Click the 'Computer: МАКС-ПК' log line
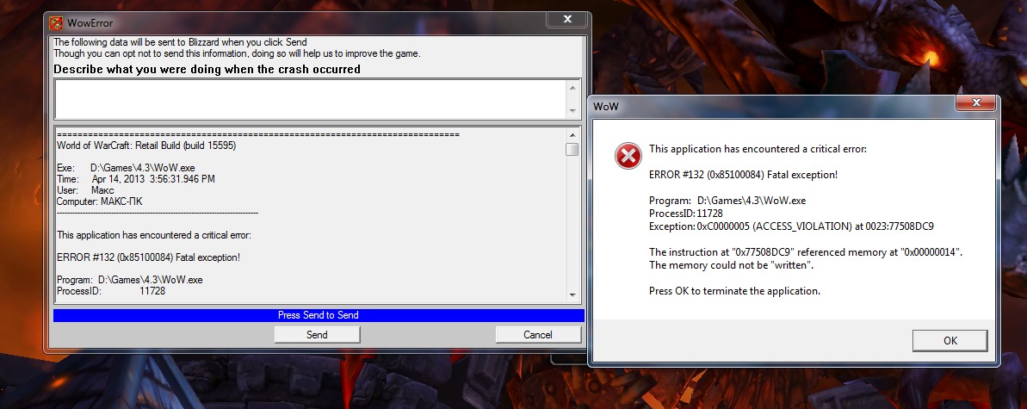 [x=100, y=201]
